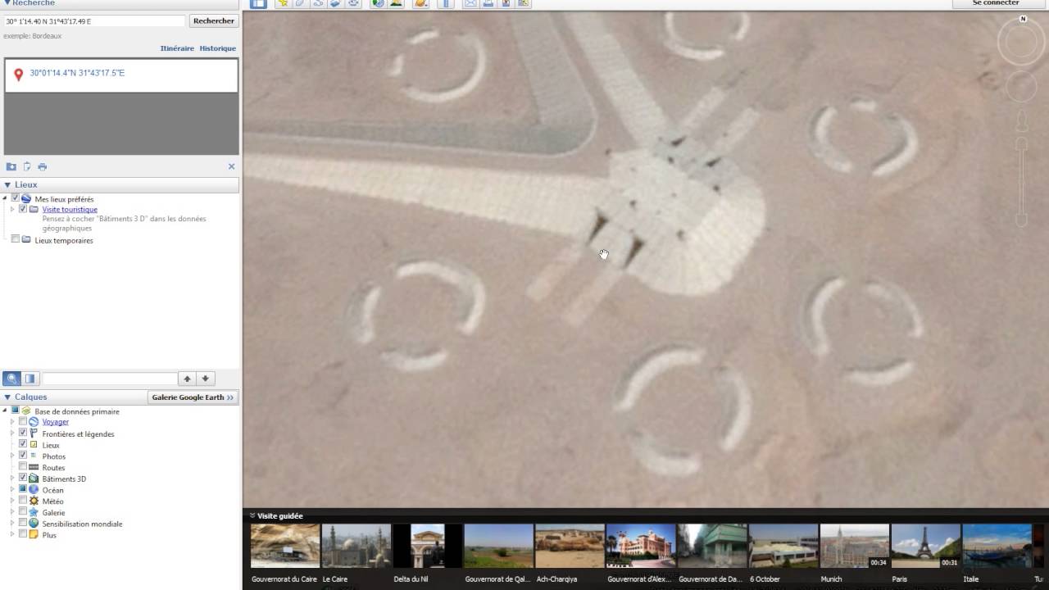The image size is (1049, 590).
Task: Expand the Visite touristique folder
Action: pos(12,209)
